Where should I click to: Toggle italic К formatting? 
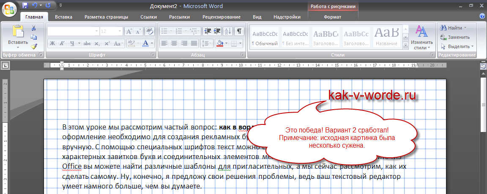click(61, 43)
